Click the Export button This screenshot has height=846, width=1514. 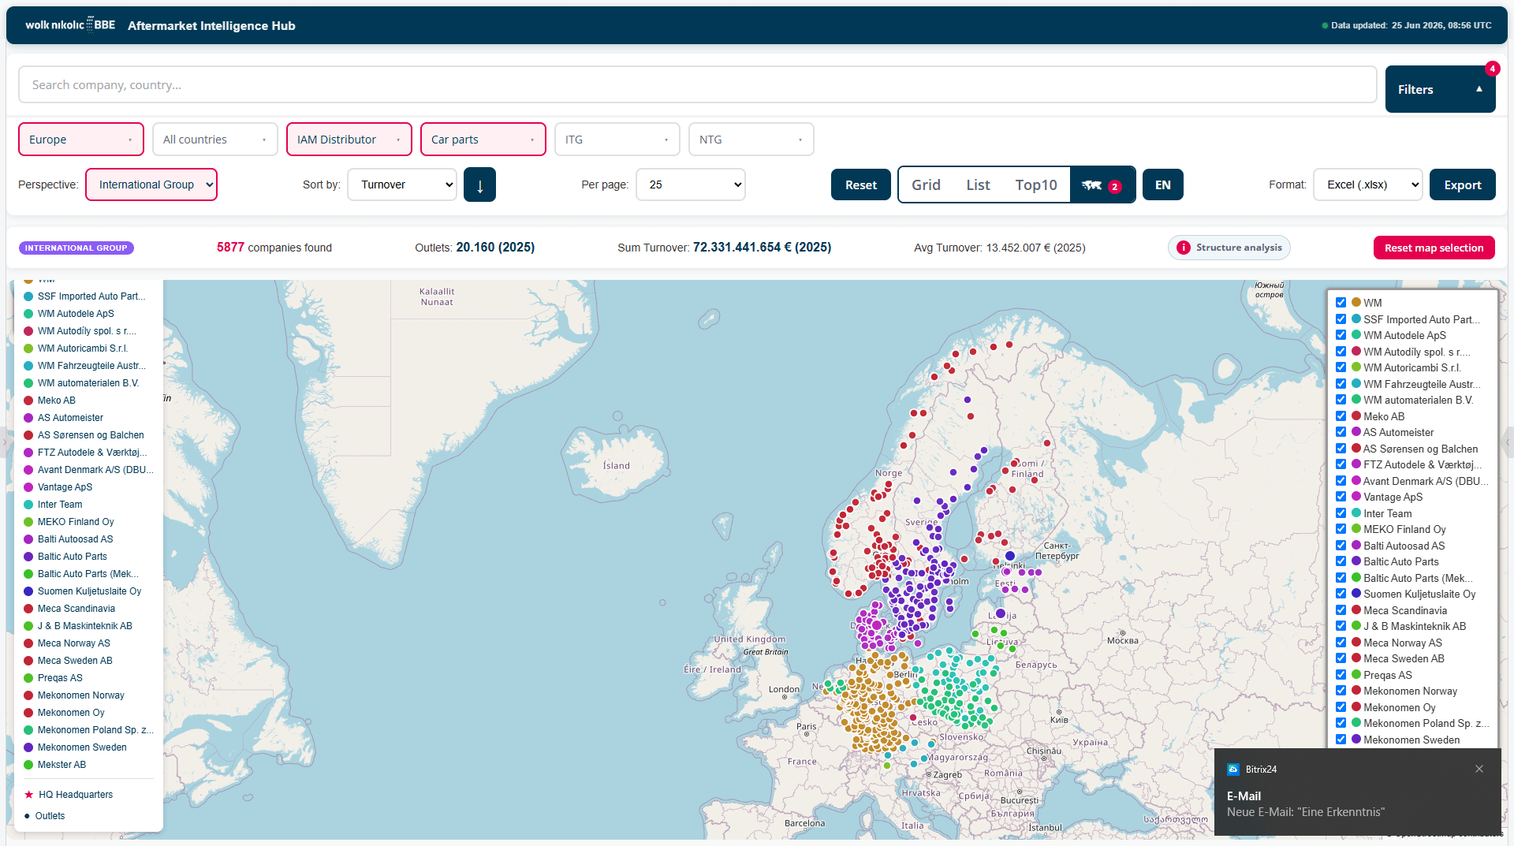point(1463,184)
